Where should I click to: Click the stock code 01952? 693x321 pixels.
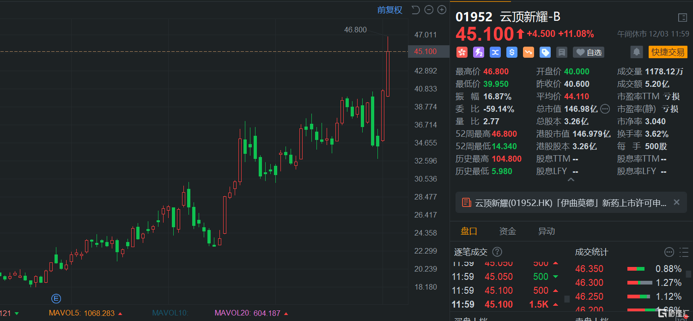point(474,17)
